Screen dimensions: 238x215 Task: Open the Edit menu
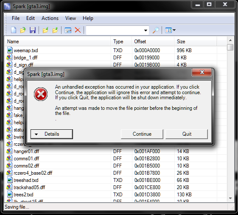(x=31, y=18)
